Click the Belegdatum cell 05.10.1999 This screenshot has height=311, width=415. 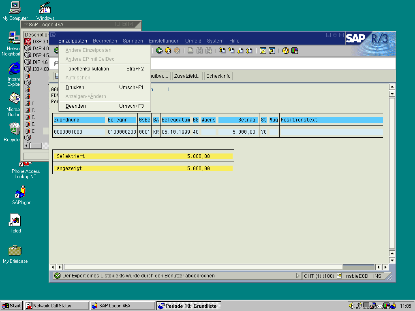pos(176,132)
